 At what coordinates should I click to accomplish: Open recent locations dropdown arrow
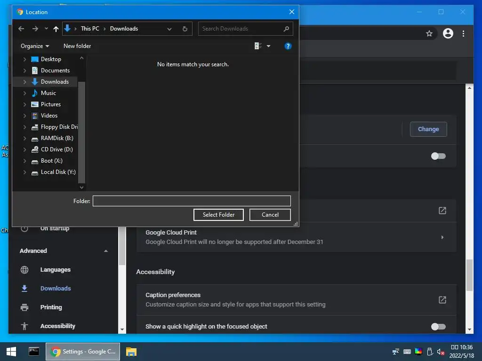click(46, 29)
